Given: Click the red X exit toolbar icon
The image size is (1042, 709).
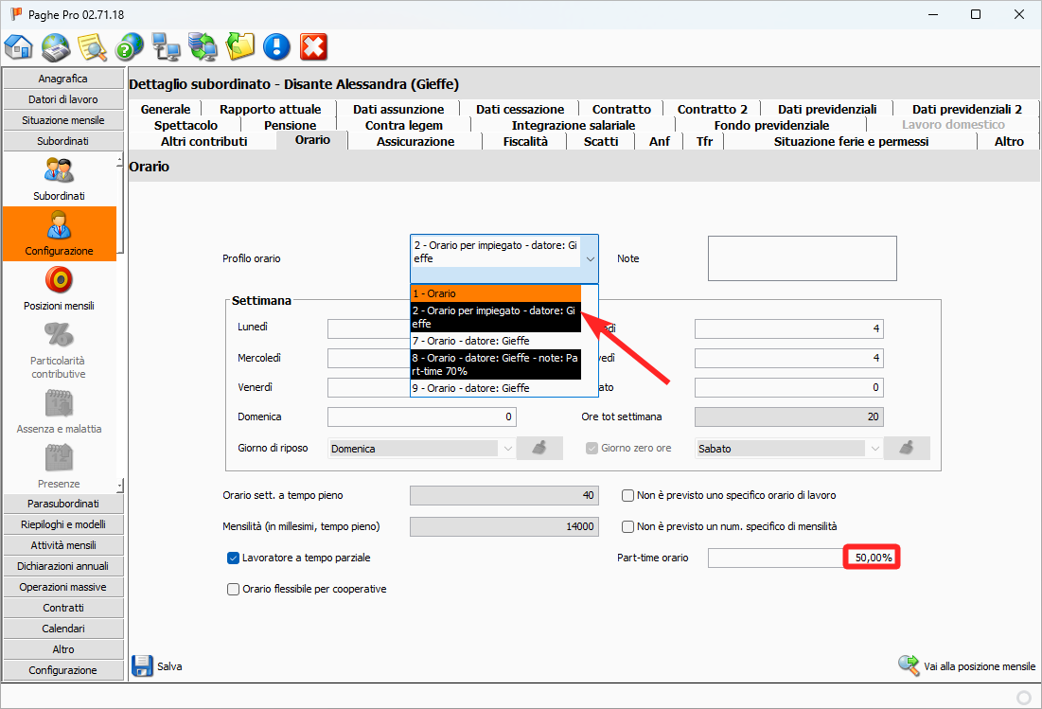Looking at the screenshot, I should pyautogui.click(x=313, y=46).
